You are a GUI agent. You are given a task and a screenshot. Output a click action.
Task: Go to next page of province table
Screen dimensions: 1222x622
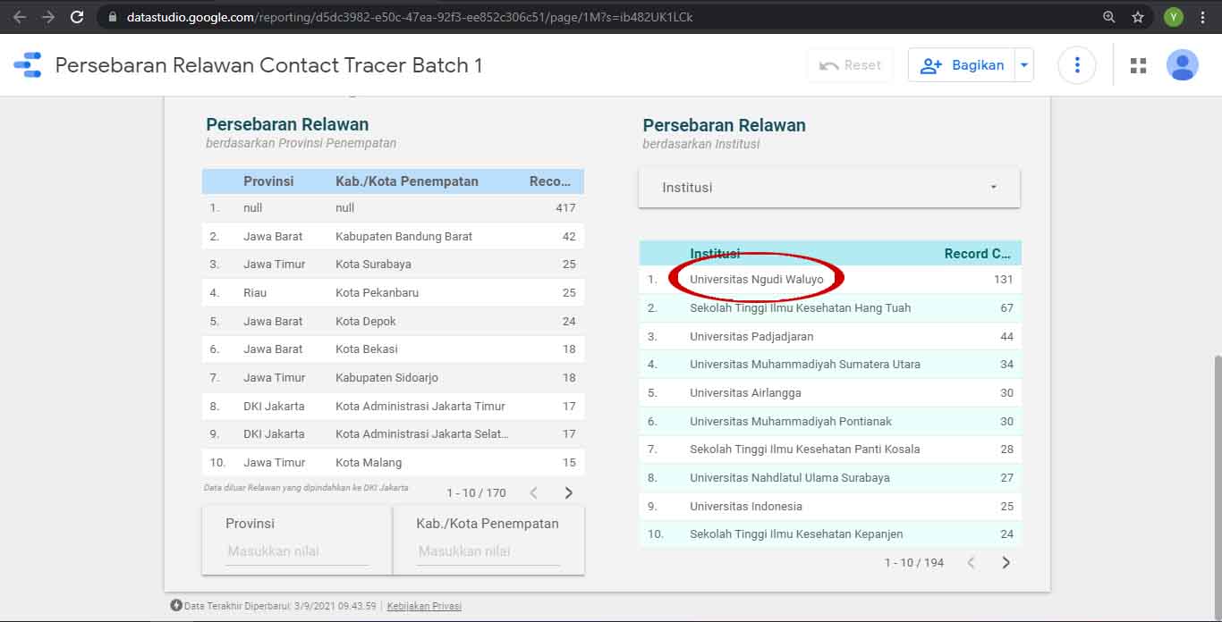click(568, 492)
